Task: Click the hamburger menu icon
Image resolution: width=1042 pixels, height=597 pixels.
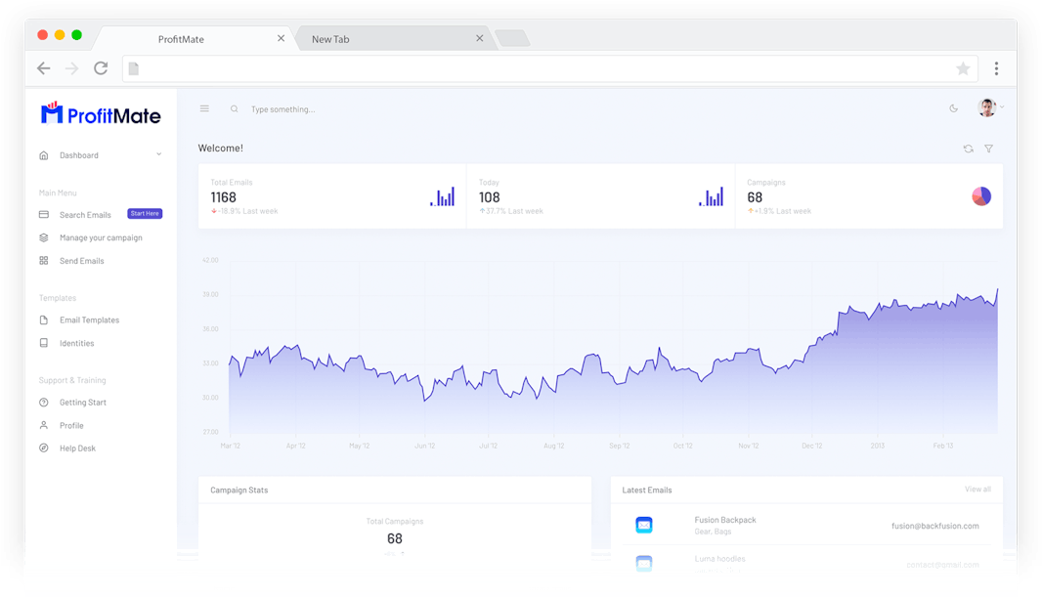Action: [x=204, y=108]
